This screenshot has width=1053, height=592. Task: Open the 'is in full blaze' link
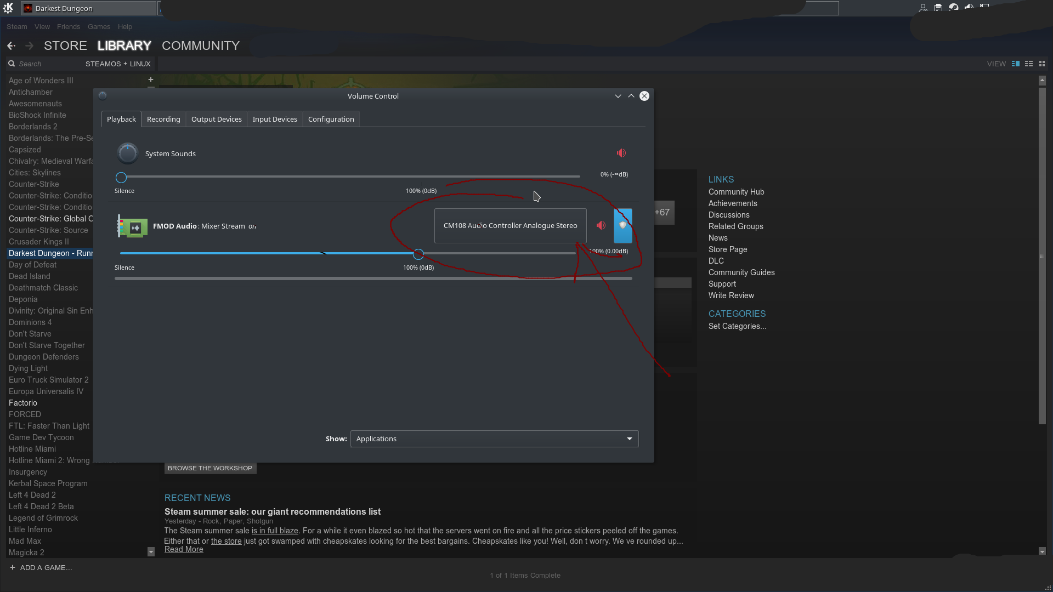275,531
